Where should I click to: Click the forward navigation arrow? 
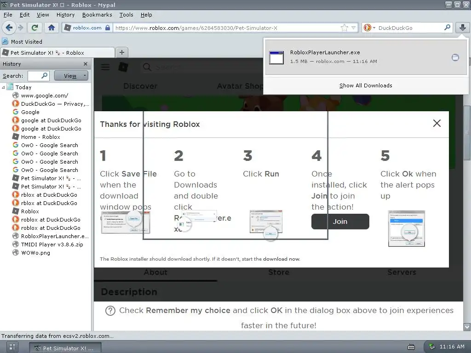click(x=21, y=28)
